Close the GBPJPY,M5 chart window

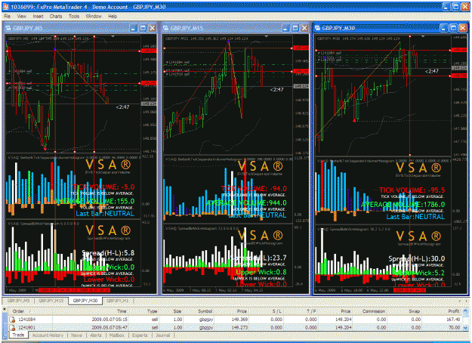pyautogui.click(x=153, y=28)
